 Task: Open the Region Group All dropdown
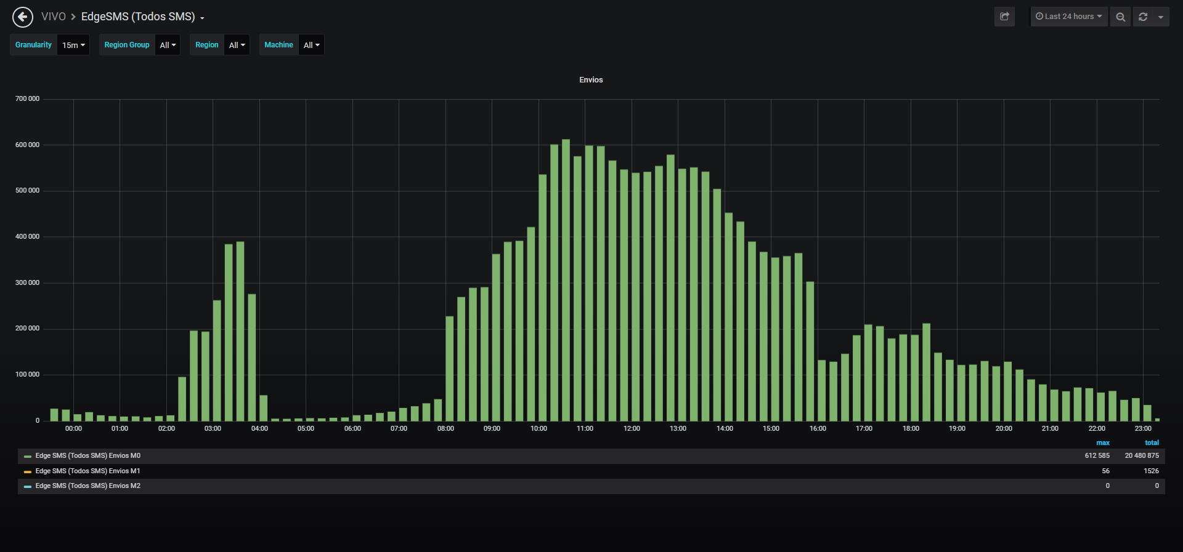[168, 45]
